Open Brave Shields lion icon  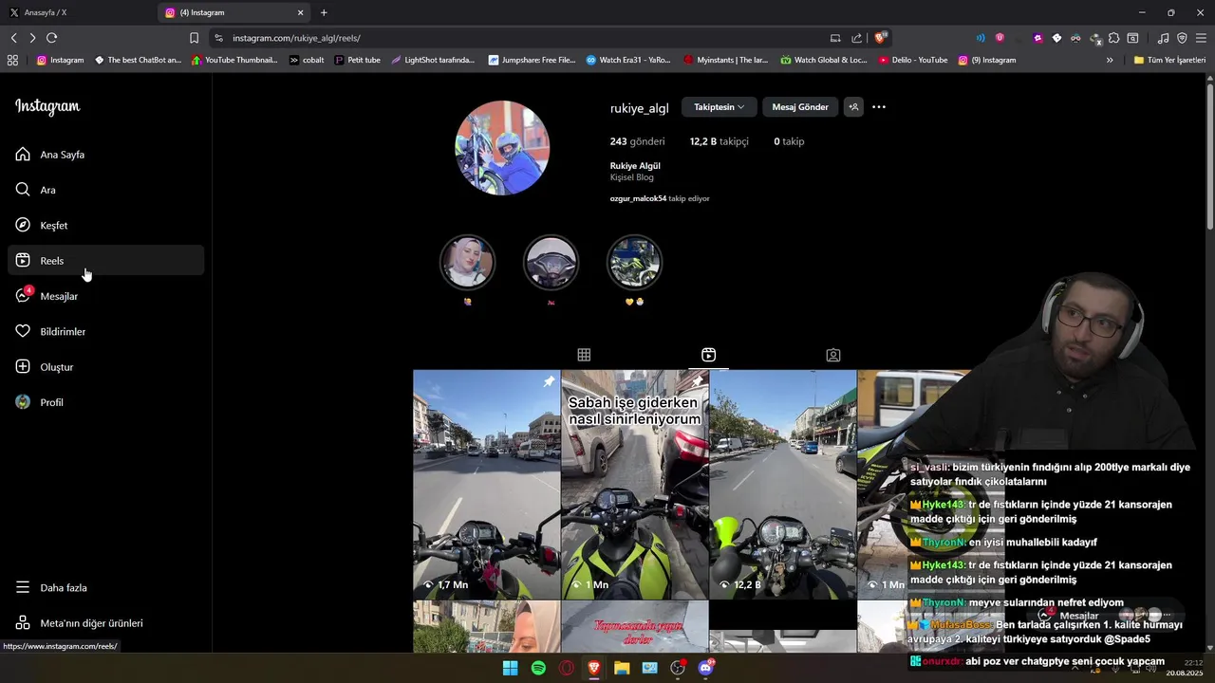point(881,38)
